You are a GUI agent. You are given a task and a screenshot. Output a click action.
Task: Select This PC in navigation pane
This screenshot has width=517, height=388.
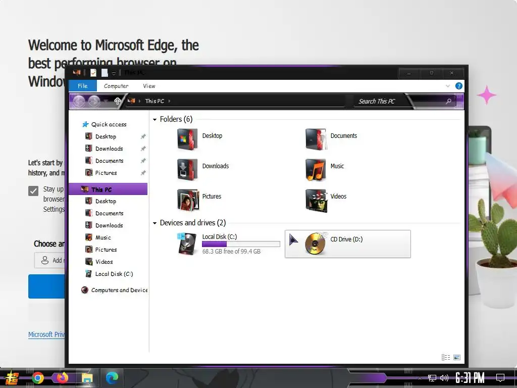pos(108,189)
